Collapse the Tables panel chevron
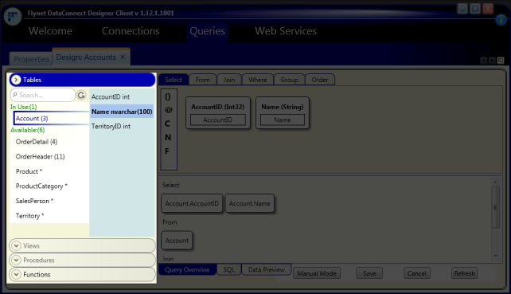This screenshot has width=511, height=294. pos(16,80)
